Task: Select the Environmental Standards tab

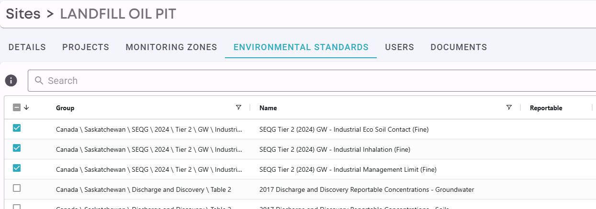Action: point(301,47)
